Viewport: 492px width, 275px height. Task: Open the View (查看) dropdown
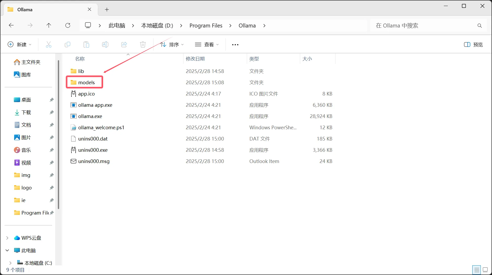pyautogui.click(x=207, y=44)
